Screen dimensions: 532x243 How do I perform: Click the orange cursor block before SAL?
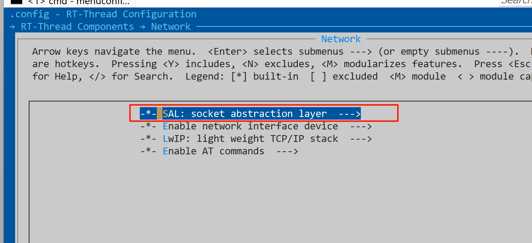pyautogui.click(x=159, y=114)
